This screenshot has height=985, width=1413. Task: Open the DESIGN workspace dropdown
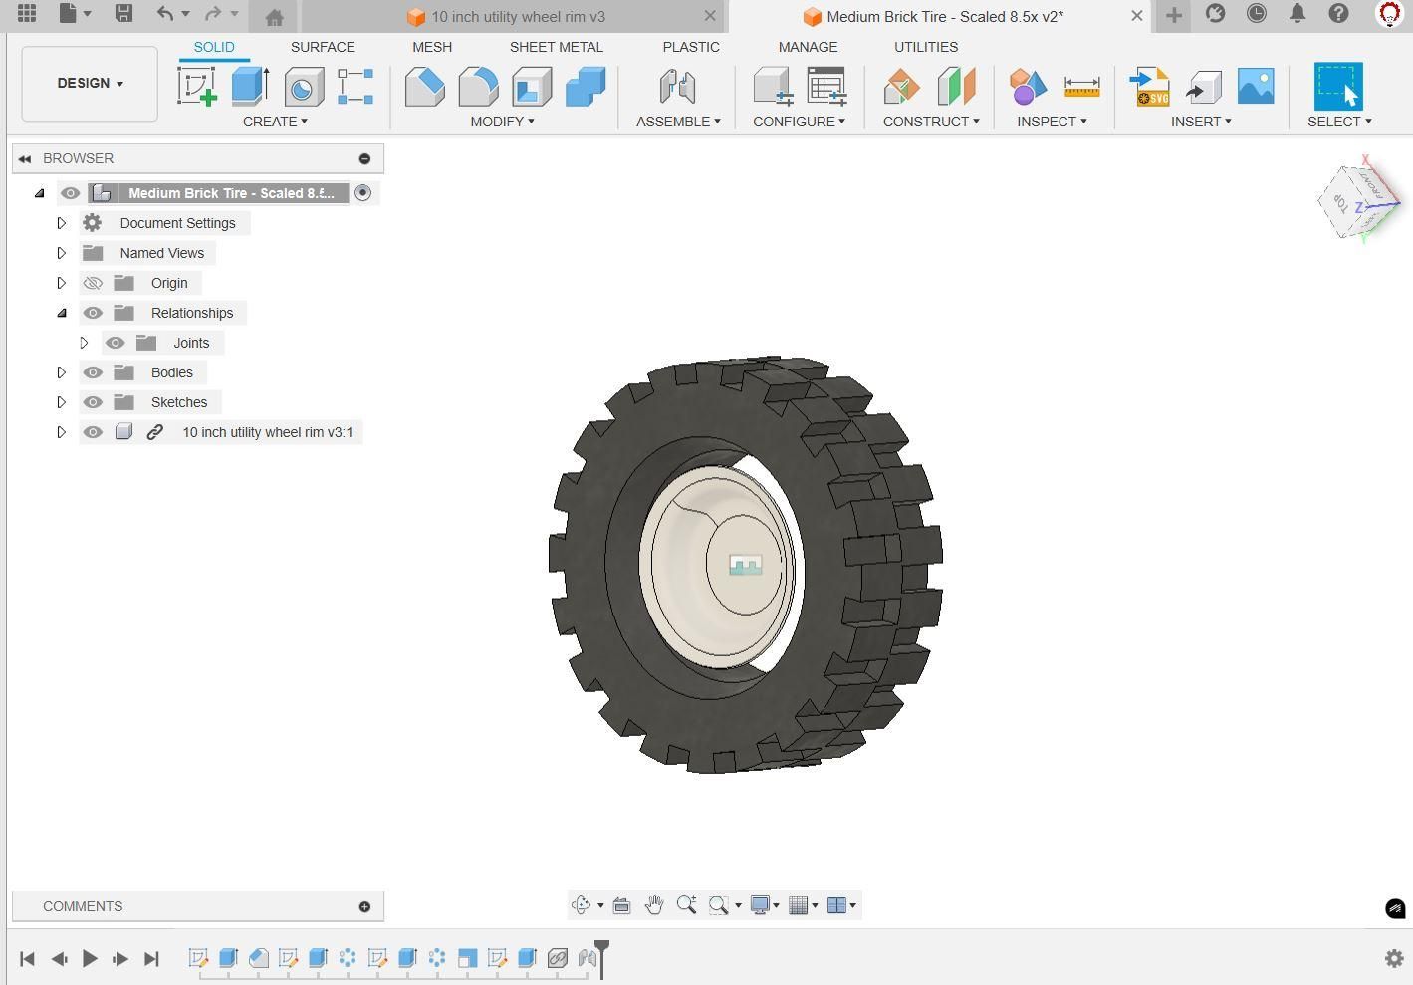[90, 84]
